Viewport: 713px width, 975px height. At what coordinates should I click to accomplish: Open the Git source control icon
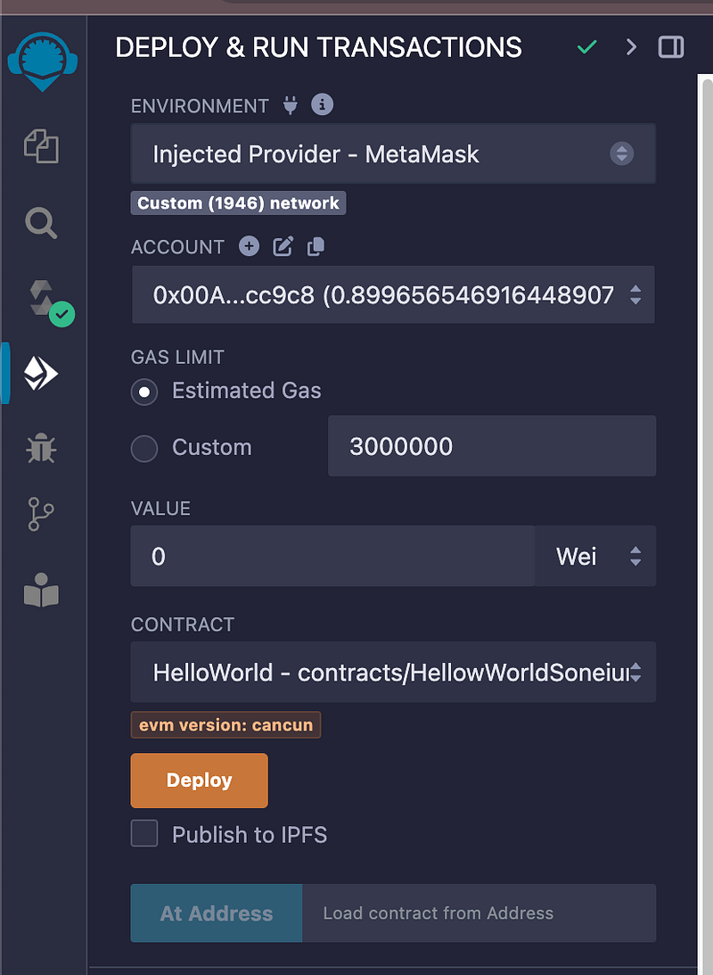tap(41, 514)
